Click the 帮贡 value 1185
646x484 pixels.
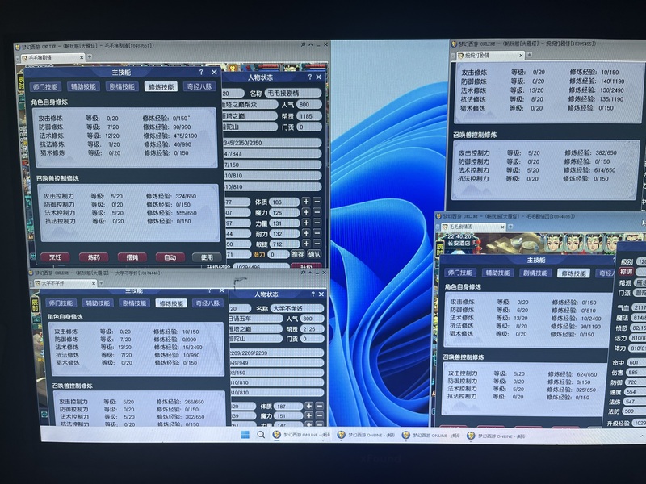(x=308, y=116)
